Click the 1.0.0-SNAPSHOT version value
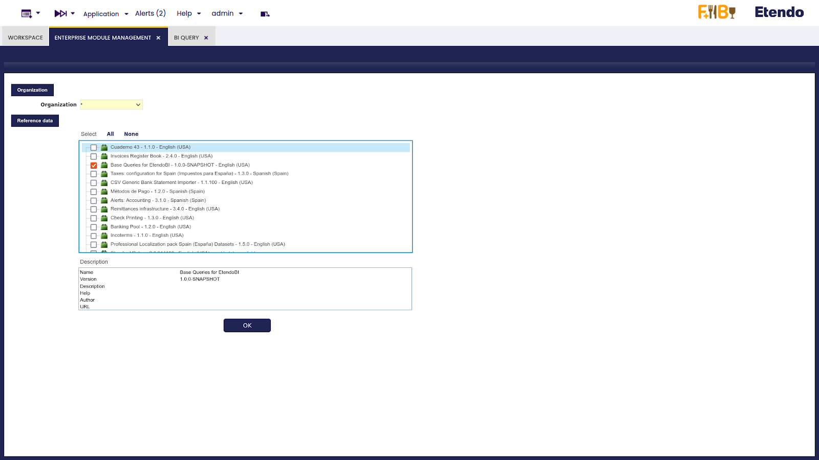The height and width of the screenshot is (460, 819). (x=200, y=279)
